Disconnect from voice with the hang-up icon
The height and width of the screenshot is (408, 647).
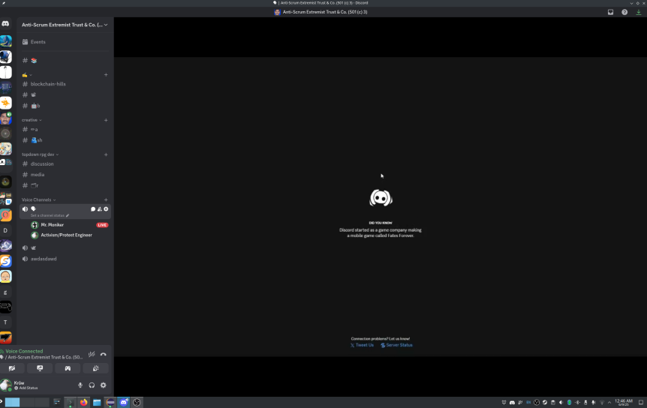[x=103, y=355]
